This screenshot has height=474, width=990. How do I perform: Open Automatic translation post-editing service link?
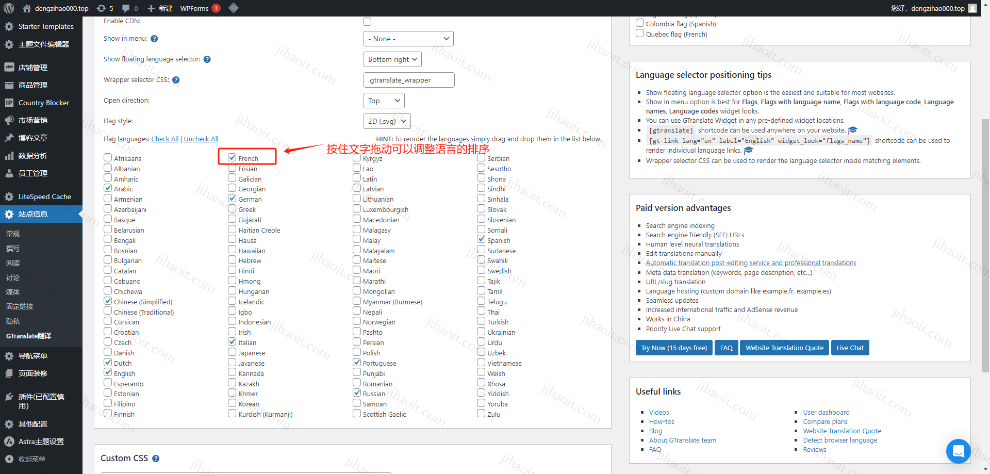pyautogui.click(x=751, y=263)
